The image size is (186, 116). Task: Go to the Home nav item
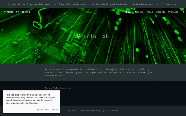pos(129,12)
